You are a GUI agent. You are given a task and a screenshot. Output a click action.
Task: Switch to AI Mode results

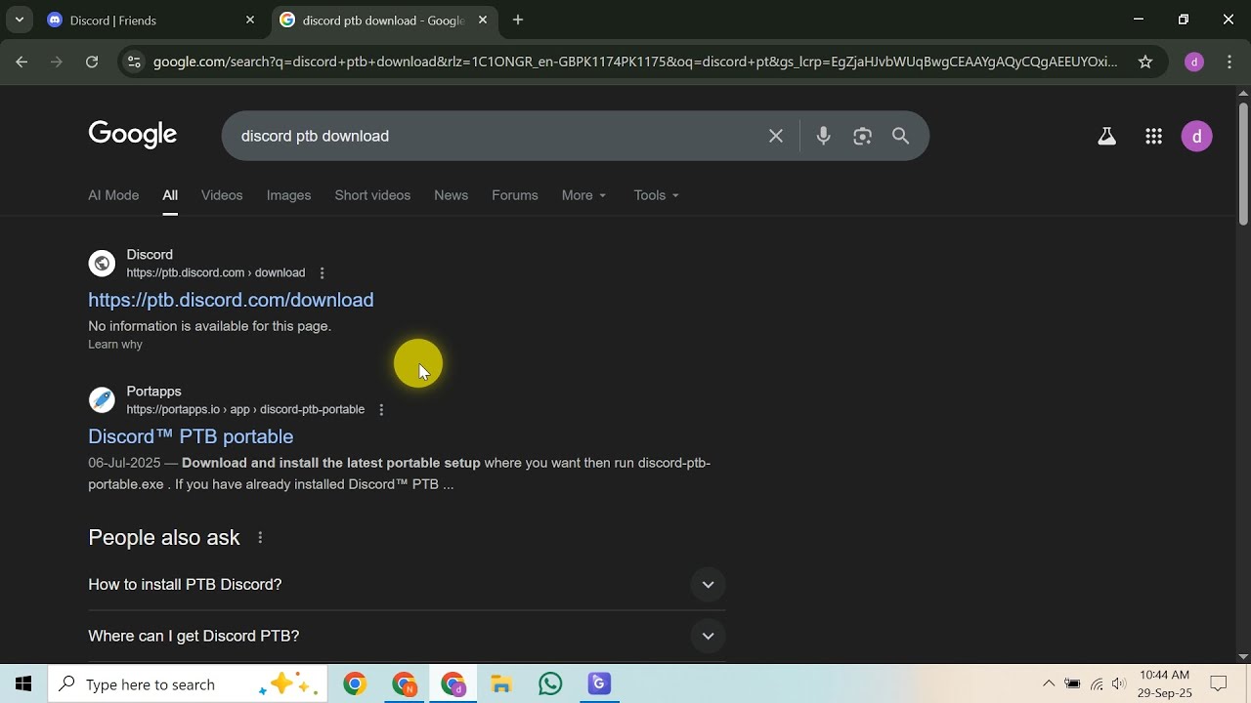pyautogui.click(x=113, y=195)
